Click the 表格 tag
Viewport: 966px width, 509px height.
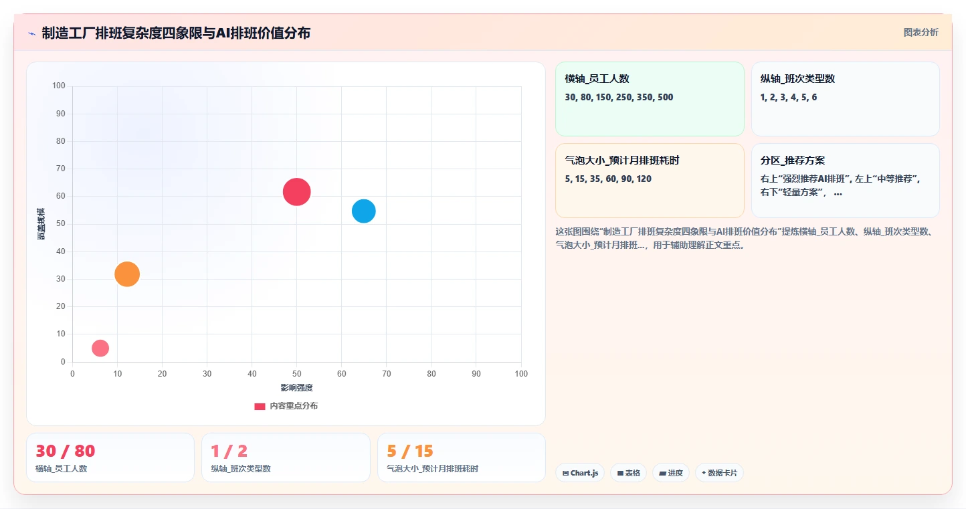(628, 473)
